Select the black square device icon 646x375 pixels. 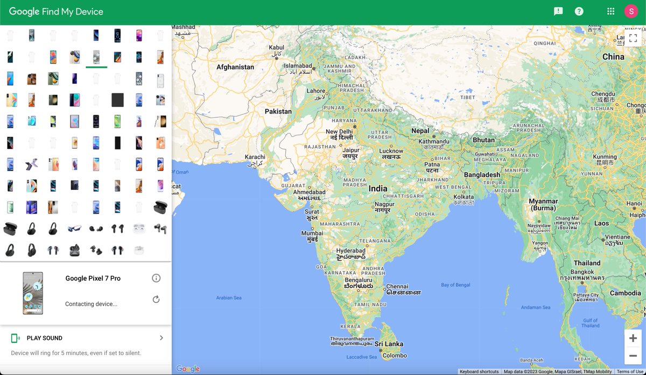[117, 100]
